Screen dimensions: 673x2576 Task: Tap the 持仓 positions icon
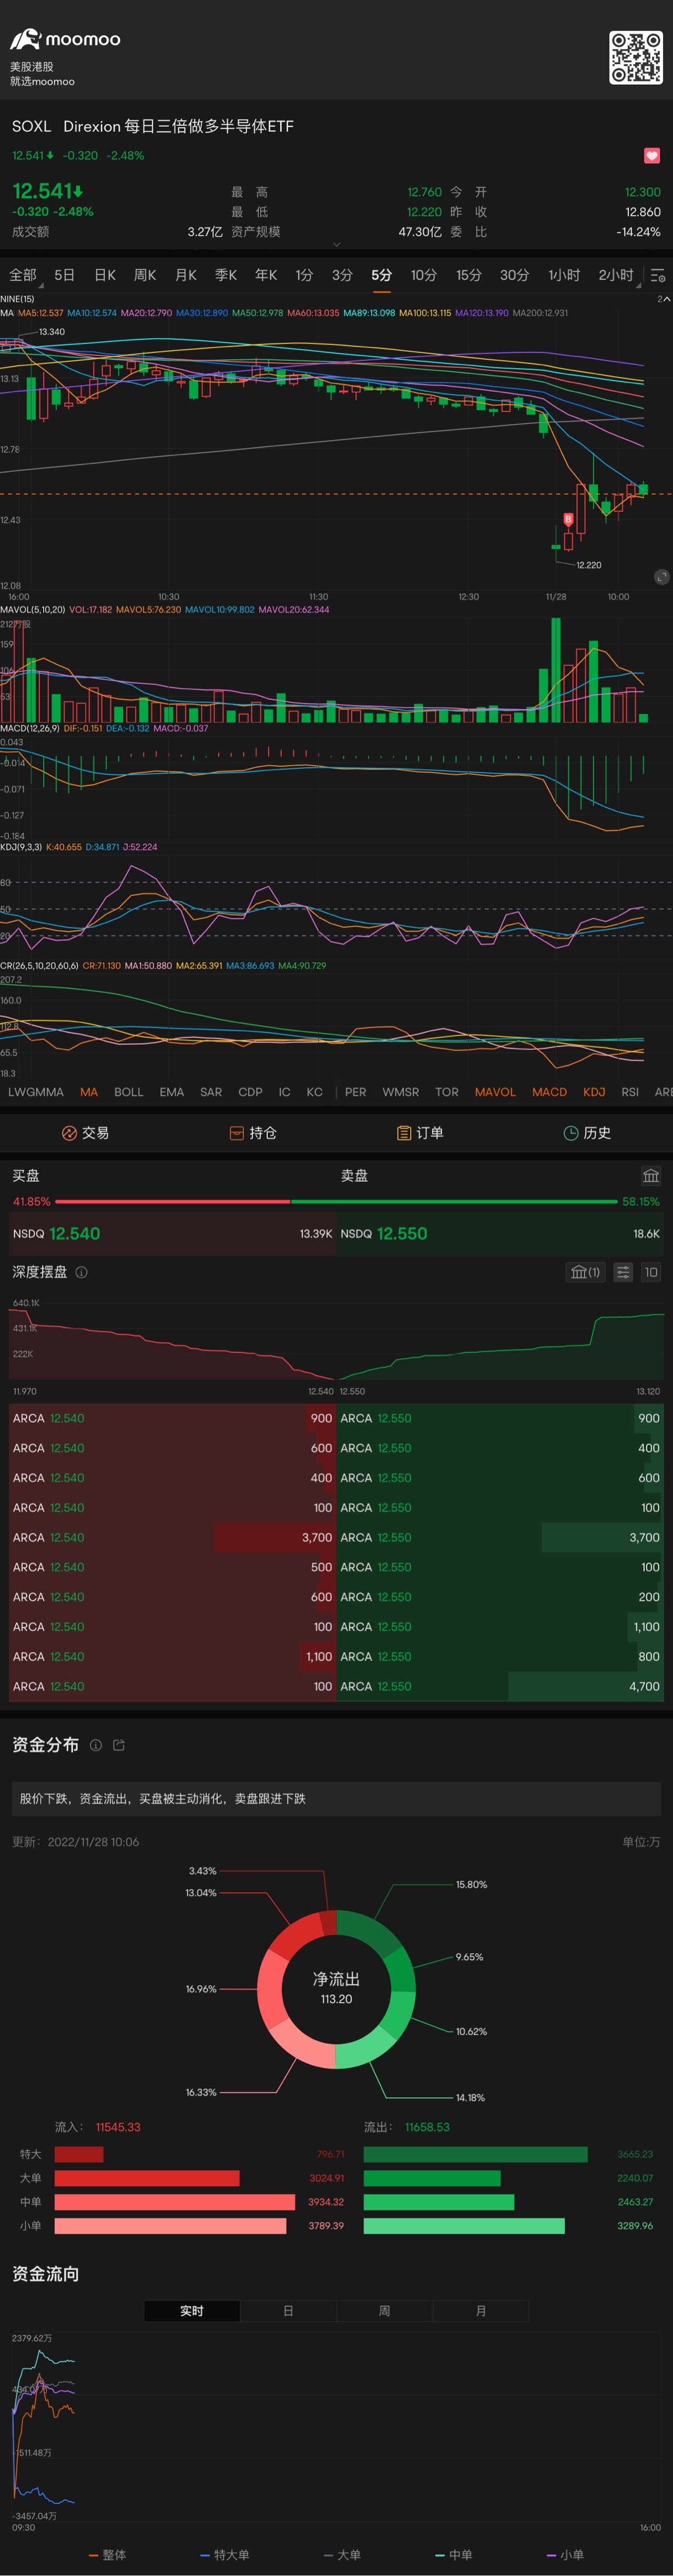[x=237, y=1133]
